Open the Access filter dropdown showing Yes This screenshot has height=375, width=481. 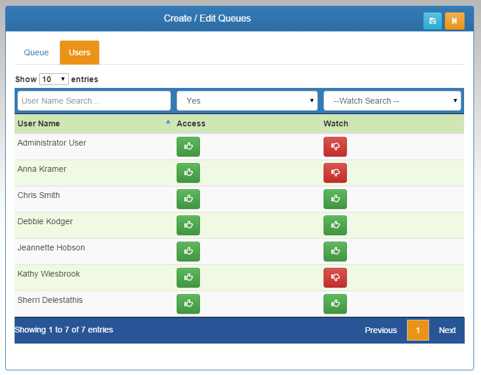pos(247,101)
